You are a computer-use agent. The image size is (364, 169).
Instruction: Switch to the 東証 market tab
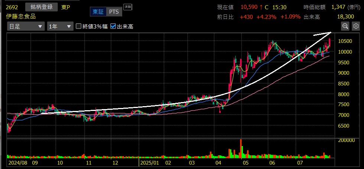98,12
